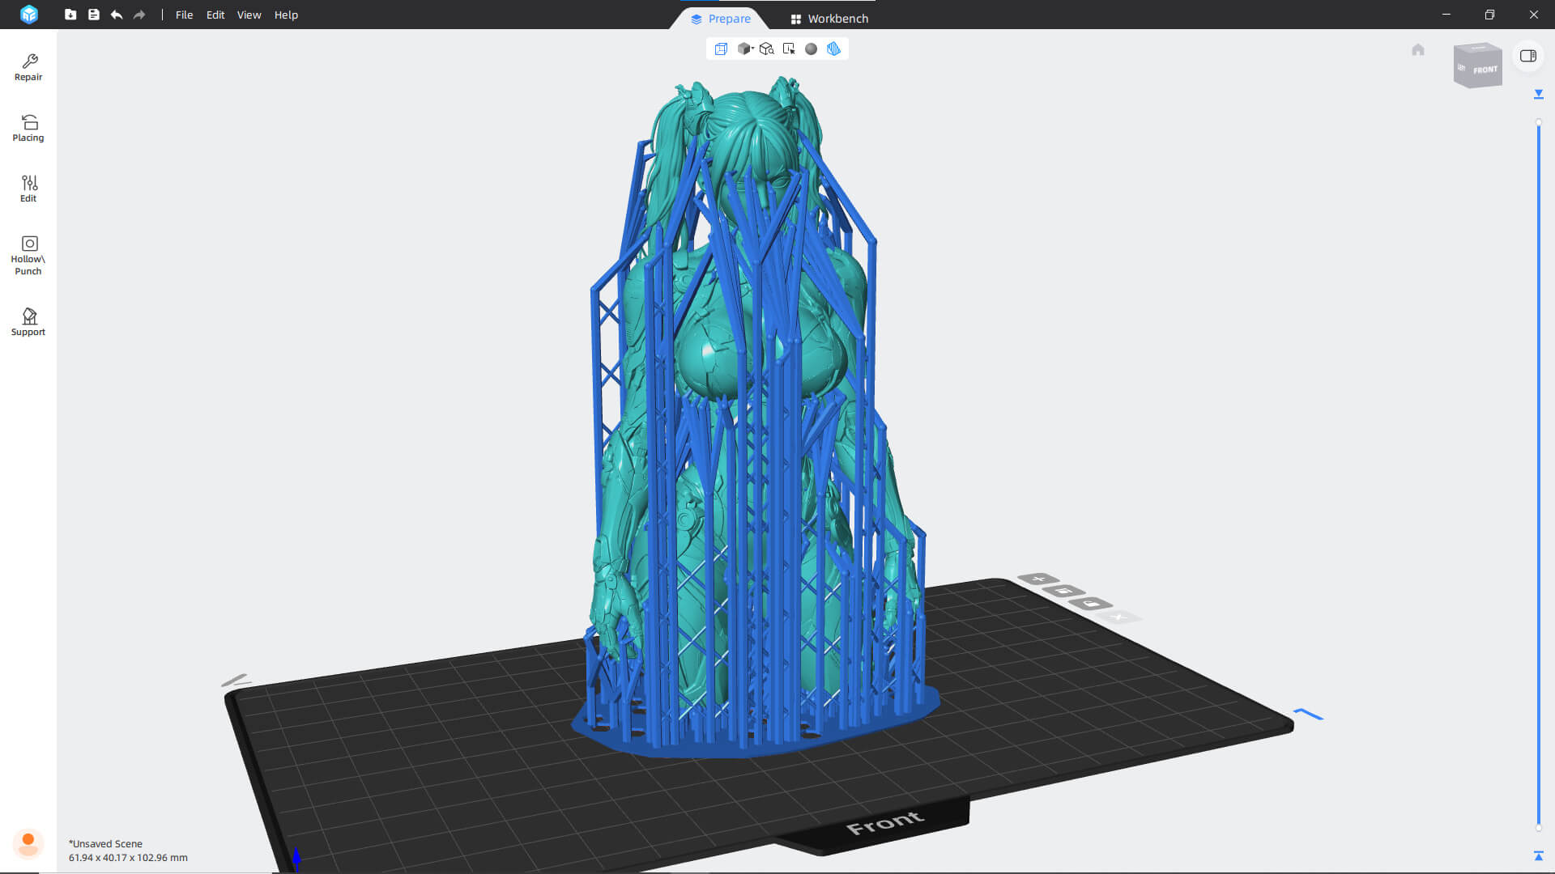Open the Help menu
This screenshot has height=874, width=1555.
point(286,15)
